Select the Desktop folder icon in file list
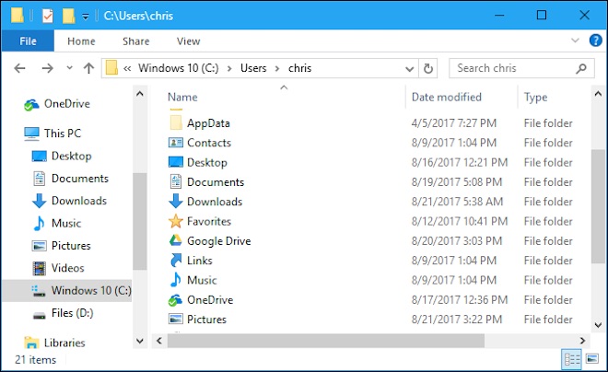This screenshot has width=608, height=372. 176,162
